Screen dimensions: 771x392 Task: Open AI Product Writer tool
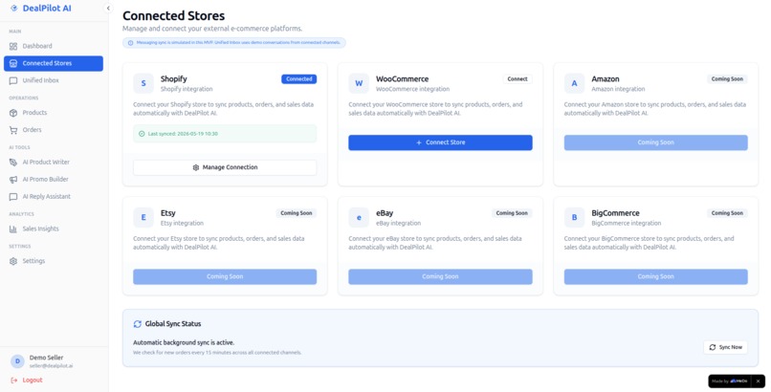click(54, 163)
